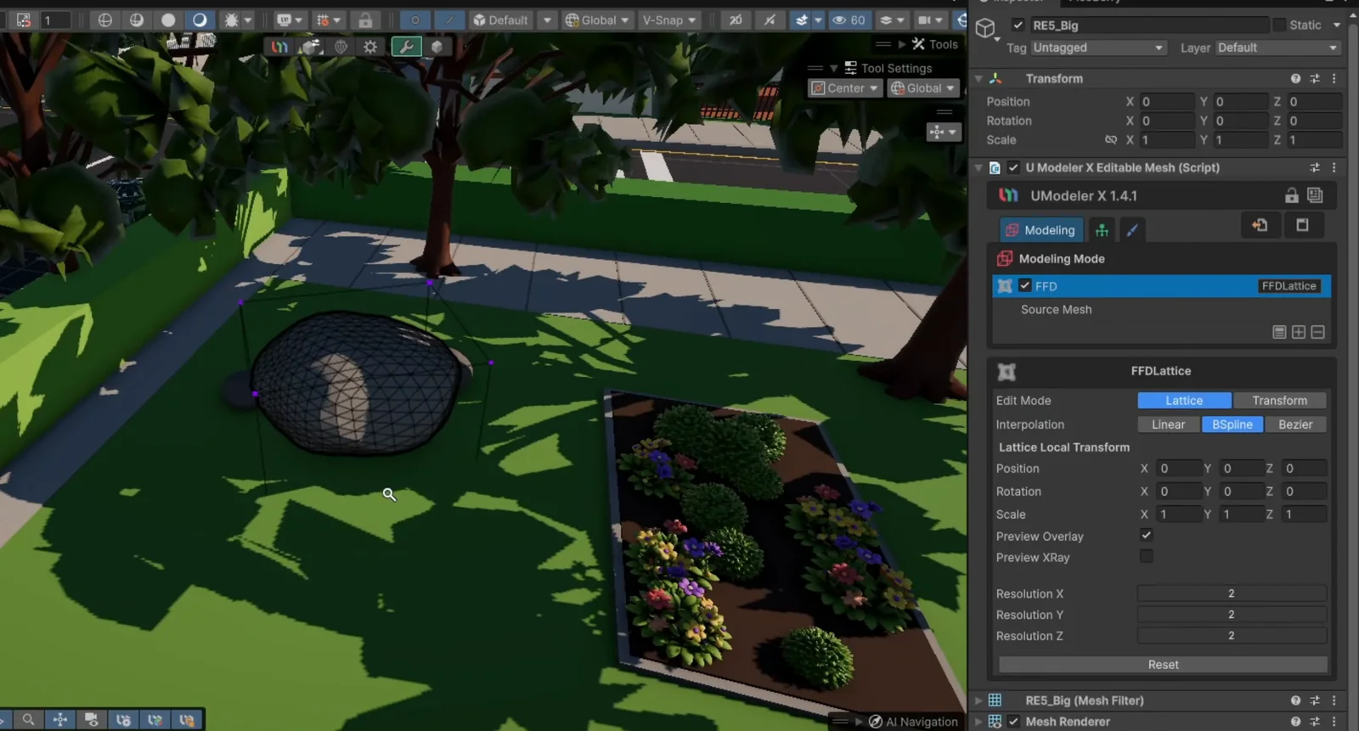
Task: Switch to the Modeling tab
Action: coord(1040,230)
